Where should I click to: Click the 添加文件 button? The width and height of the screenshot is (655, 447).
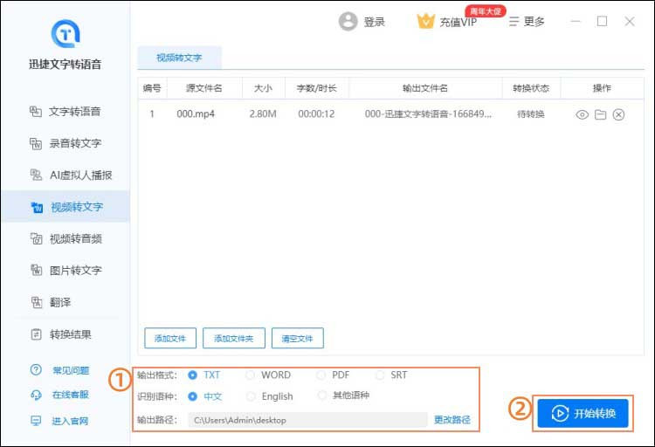click(x=170, y=339)
